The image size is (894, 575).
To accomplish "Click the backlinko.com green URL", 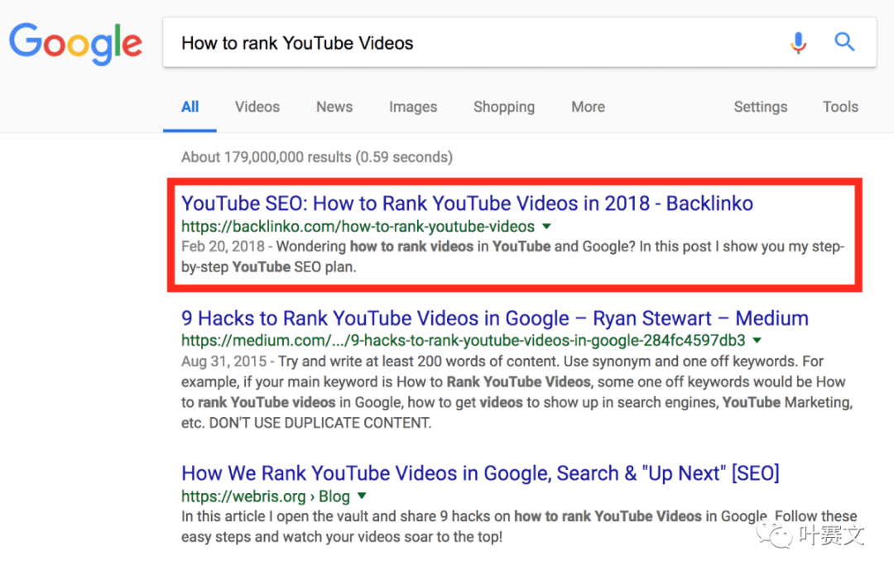I will tap(358, 226).
